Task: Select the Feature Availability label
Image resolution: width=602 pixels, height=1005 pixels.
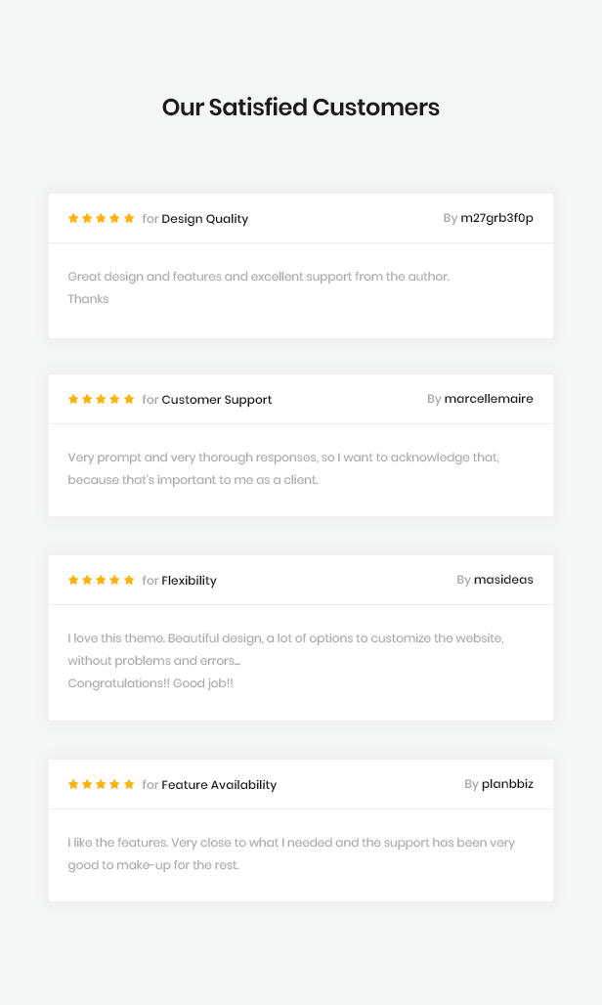Action: (219, 784)
